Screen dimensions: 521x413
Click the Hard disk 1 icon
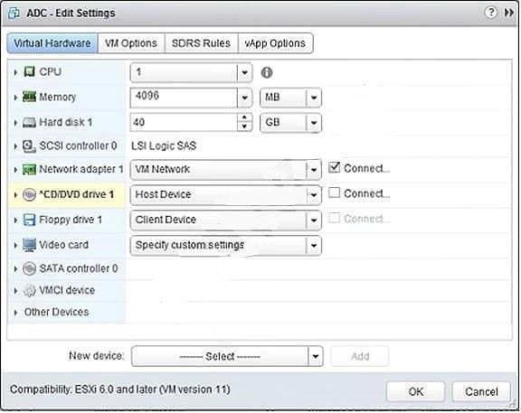(29, 123)
